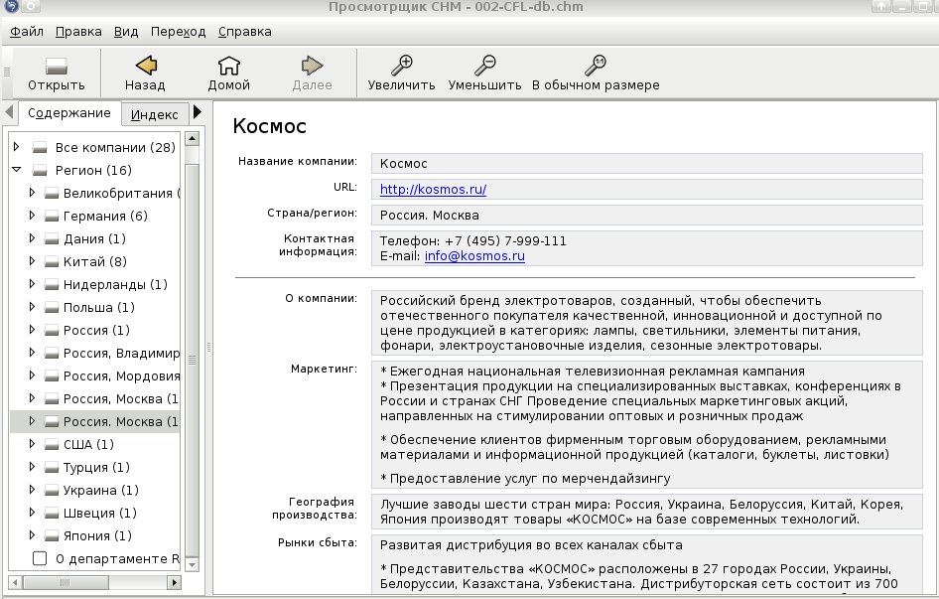Expand the Все компании (28) node

point(17,147)
